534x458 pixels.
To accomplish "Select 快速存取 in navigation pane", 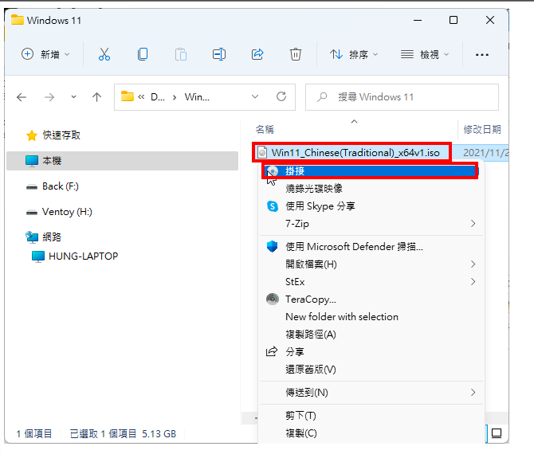I will click(61, 135).
